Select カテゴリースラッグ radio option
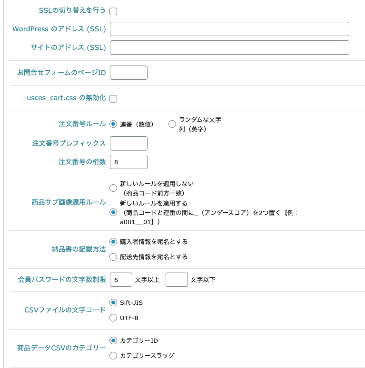The width and height of the screenshot is (365, 368). [x=113, y=356]
